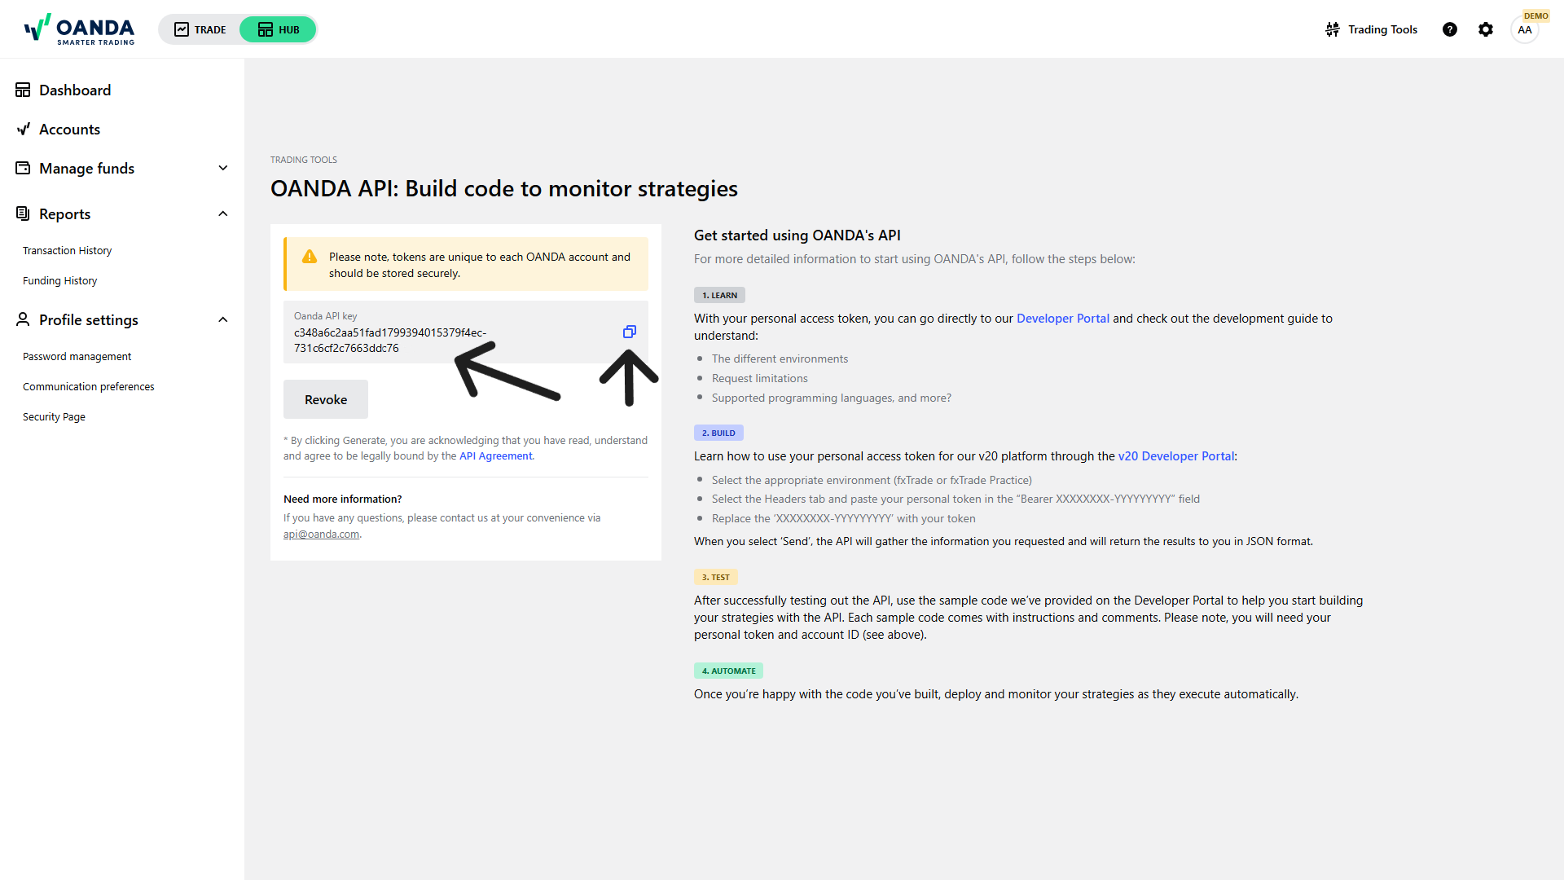
Task: Open the help question mark icon
Action: 1450,29
